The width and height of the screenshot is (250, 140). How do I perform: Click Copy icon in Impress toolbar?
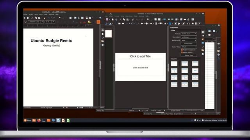pos(124,19)
